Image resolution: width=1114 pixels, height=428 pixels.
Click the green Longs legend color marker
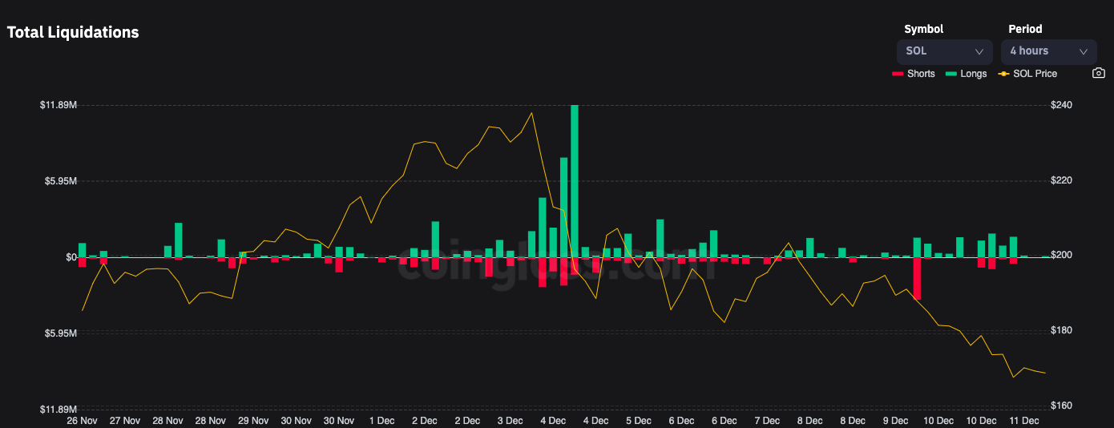click(951, 74)
